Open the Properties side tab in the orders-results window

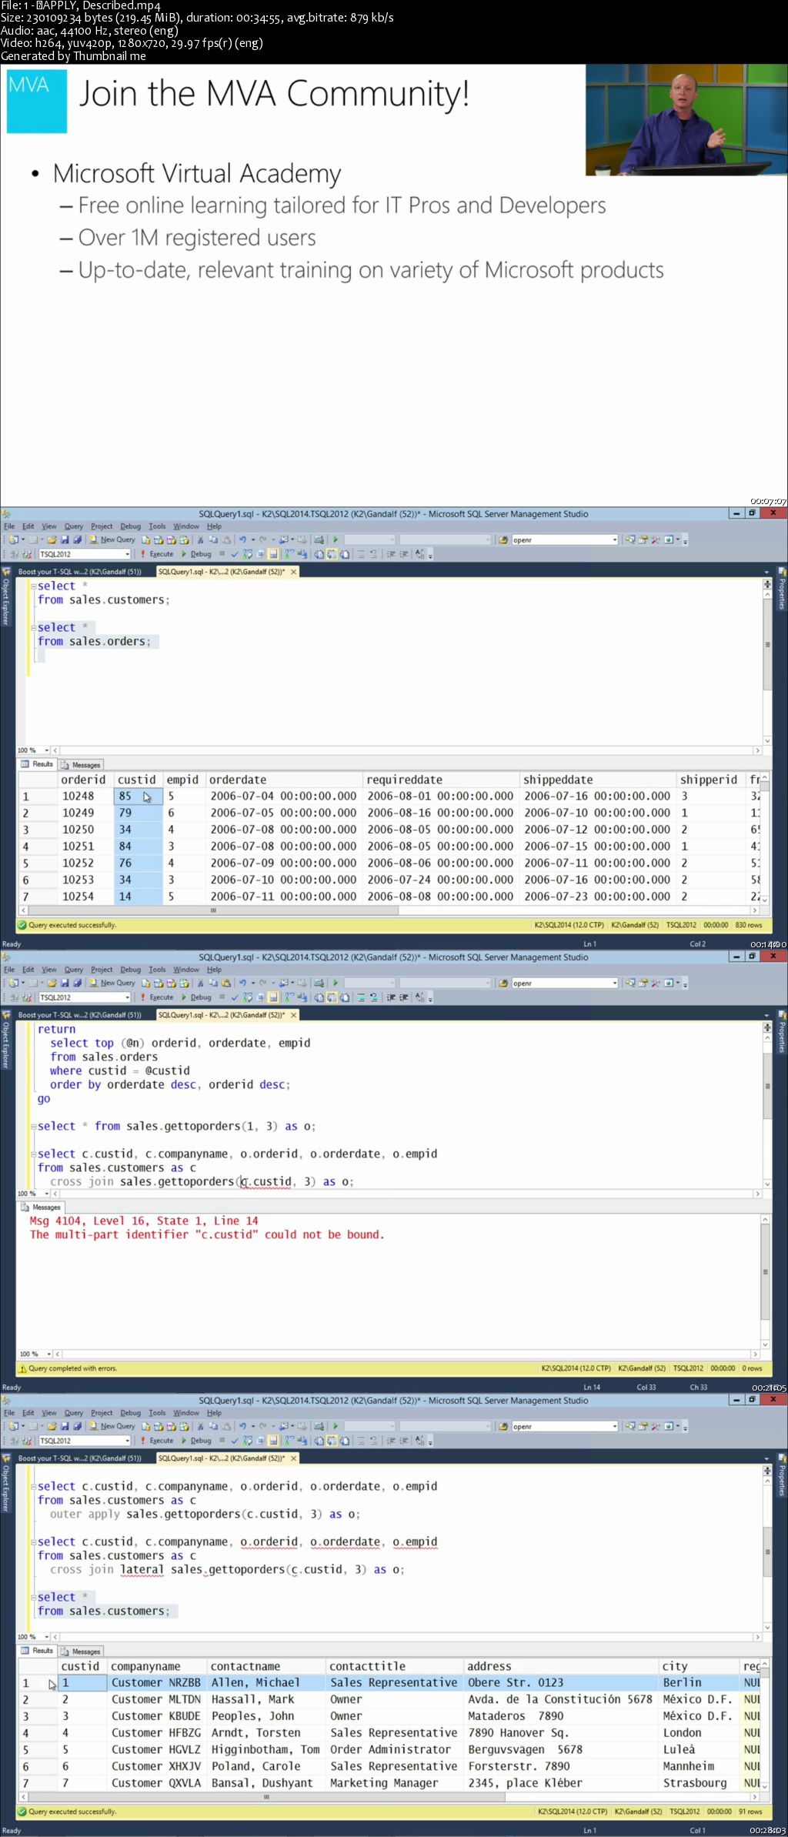point(782,590)
